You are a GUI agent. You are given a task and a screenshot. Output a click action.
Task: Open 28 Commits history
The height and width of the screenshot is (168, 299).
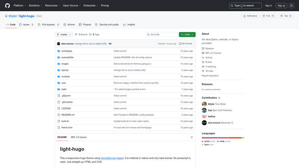point(185,44)
